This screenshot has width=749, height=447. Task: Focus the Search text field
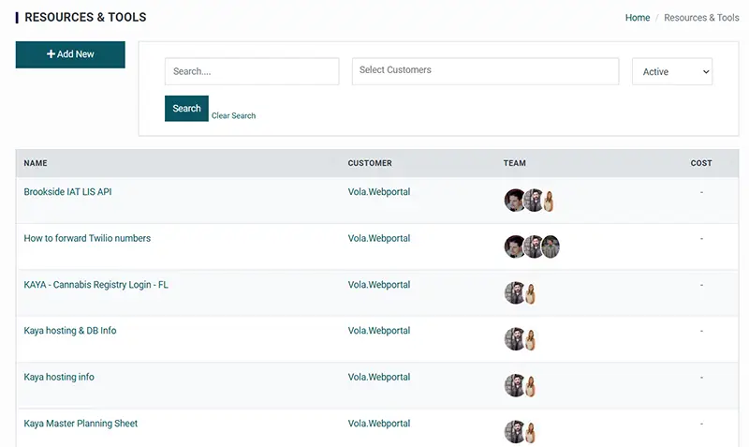click(252, 71)
